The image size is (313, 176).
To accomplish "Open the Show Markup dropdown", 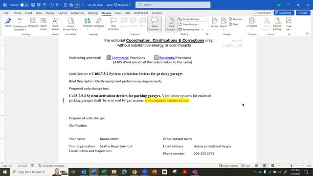I will (189, 24).
